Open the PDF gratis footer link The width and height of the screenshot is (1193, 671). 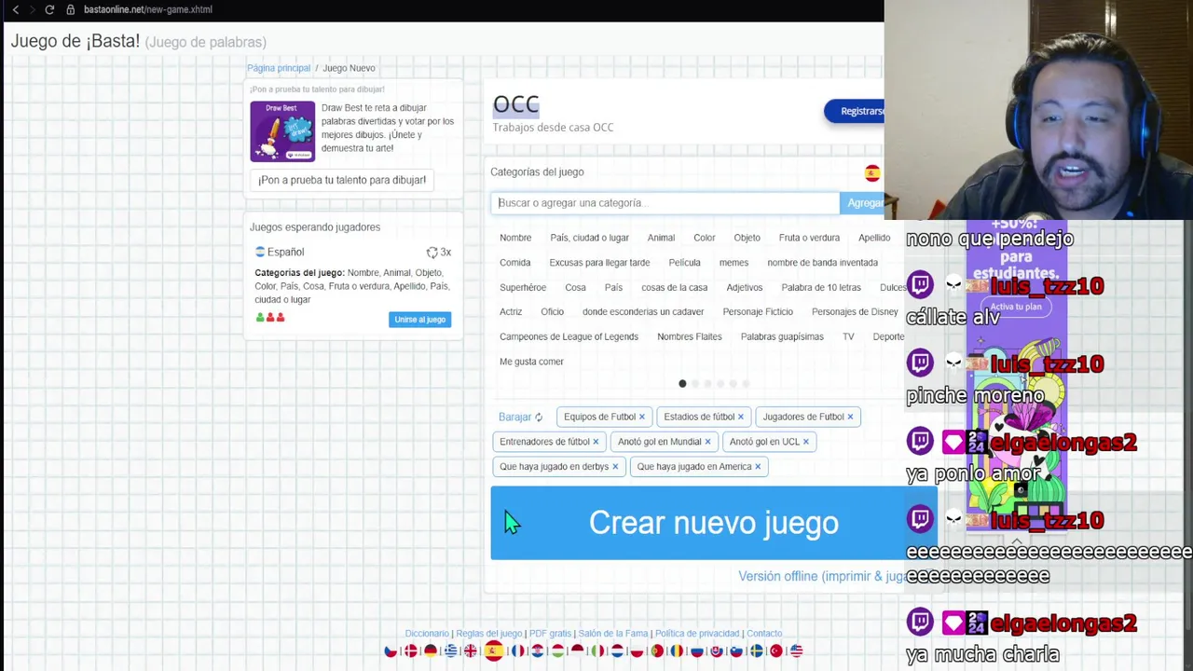(x=550, y=634)
